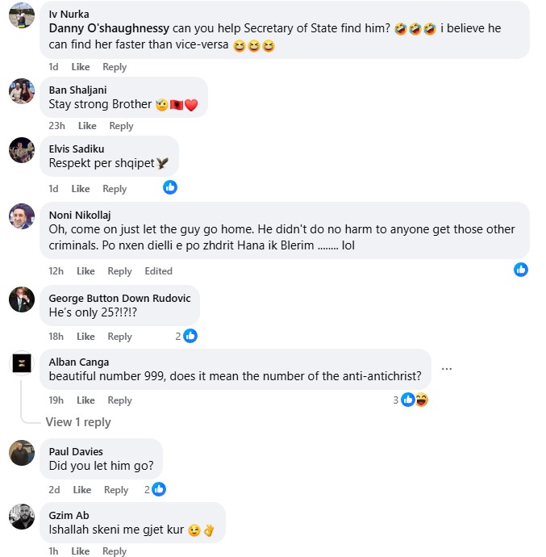Expand "View 1 reply" under Alban Canga
Image resolution: width=546 pixels, height=557 pixels.
(x=78, y=422)
